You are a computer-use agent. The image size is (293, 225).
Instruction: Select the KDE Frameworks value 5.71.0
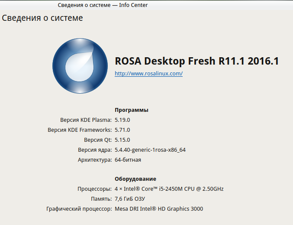pos(122,130)
